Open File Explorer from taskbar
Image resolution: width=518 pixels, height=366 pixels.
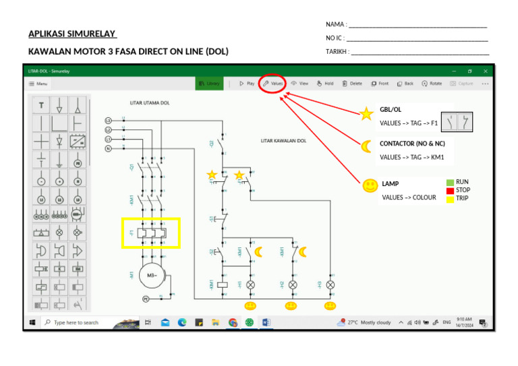pyautogui.click(x=216, y=322)
